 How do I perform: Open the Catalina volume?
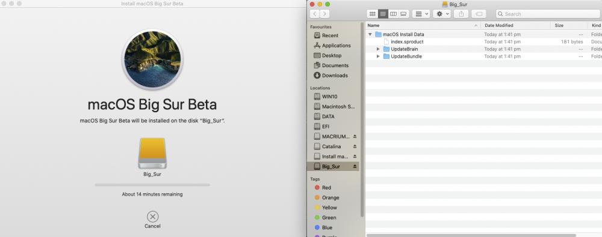tap(331, 146)
